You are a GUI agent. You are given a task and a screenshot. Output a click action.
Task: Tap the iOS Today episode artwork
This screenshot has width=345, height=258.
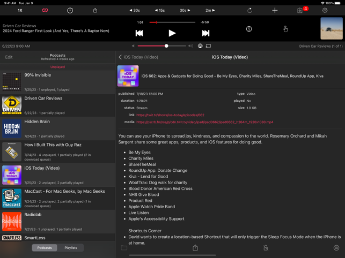pos(128,76)
